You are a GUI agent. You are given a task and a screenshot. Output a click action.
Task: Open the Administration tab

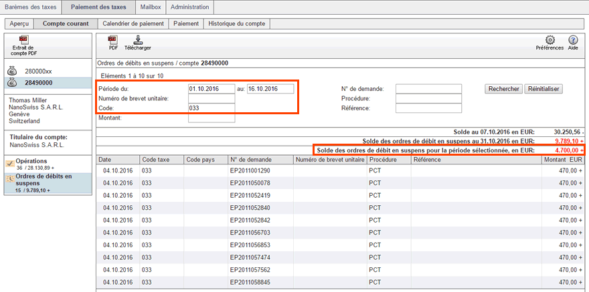(x=189, y=7)
